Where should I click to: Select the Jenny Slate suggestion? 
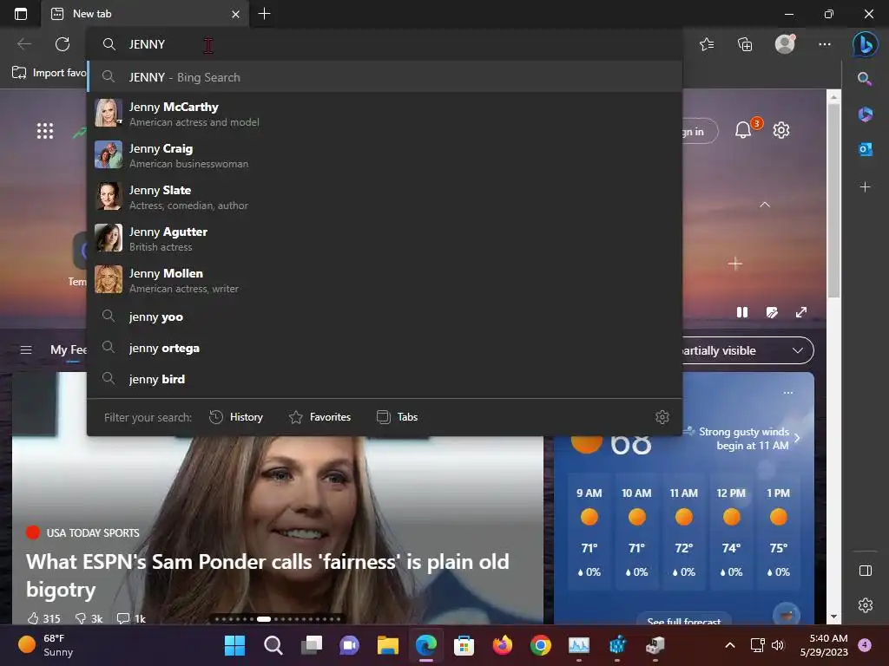[x=385, y=197]
